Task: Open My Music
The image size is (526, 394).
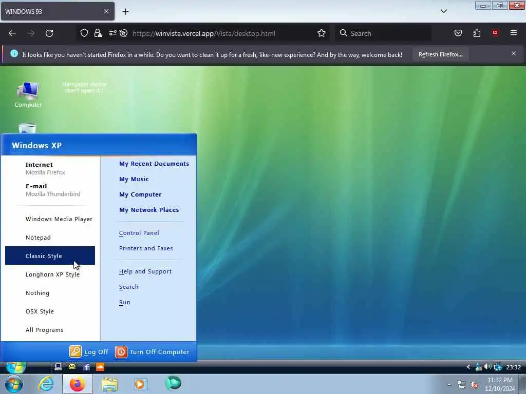Action: pyautogui.click(x=134, y=179)
